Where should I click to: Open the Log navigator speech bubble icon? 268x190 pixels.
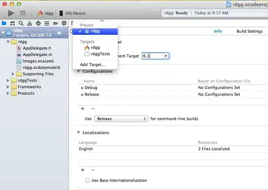[64, 23]
